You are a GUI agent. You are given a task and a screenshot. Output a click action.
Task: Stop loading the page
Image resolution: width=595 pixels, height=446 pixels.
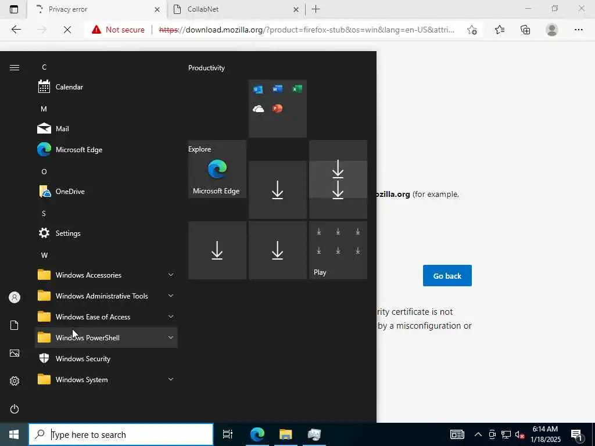click(67, 30)
